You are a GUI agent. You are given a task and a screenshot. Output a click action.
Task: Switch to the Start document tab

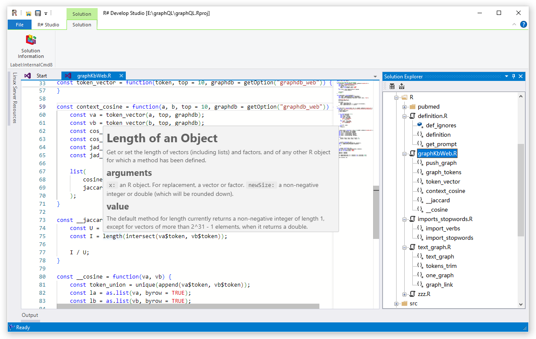pyautogui.click(x=41, y=76)
